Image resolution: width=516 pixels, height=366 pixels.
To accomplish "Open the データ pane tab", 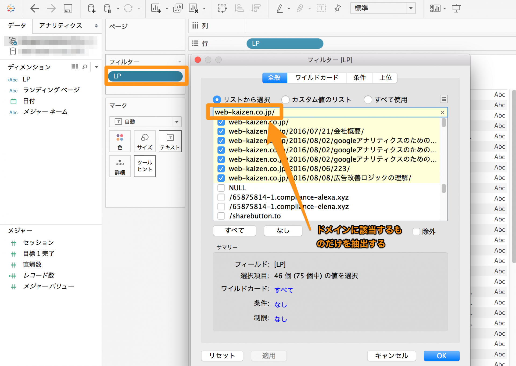I will click(17, 26).
